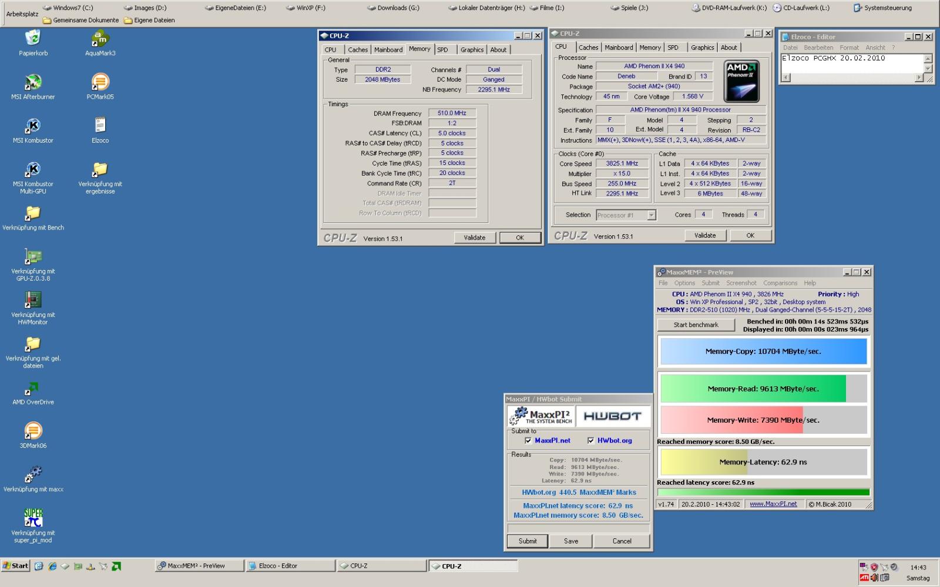
Task: Open Downloads (G:) drive shortcut
Action: tap(393, 8)
